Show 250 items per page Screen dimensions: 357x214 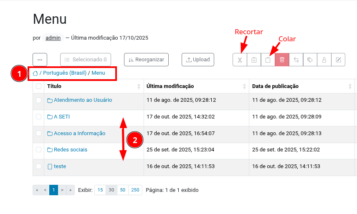point(135,190)
